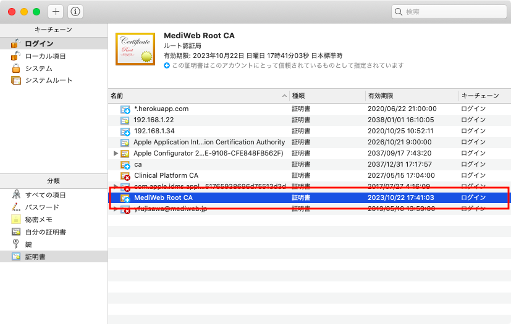Select the システムルート keychain
Image resolution: width=511 pixels, height=324 pixels.
(x=54, y=80)
